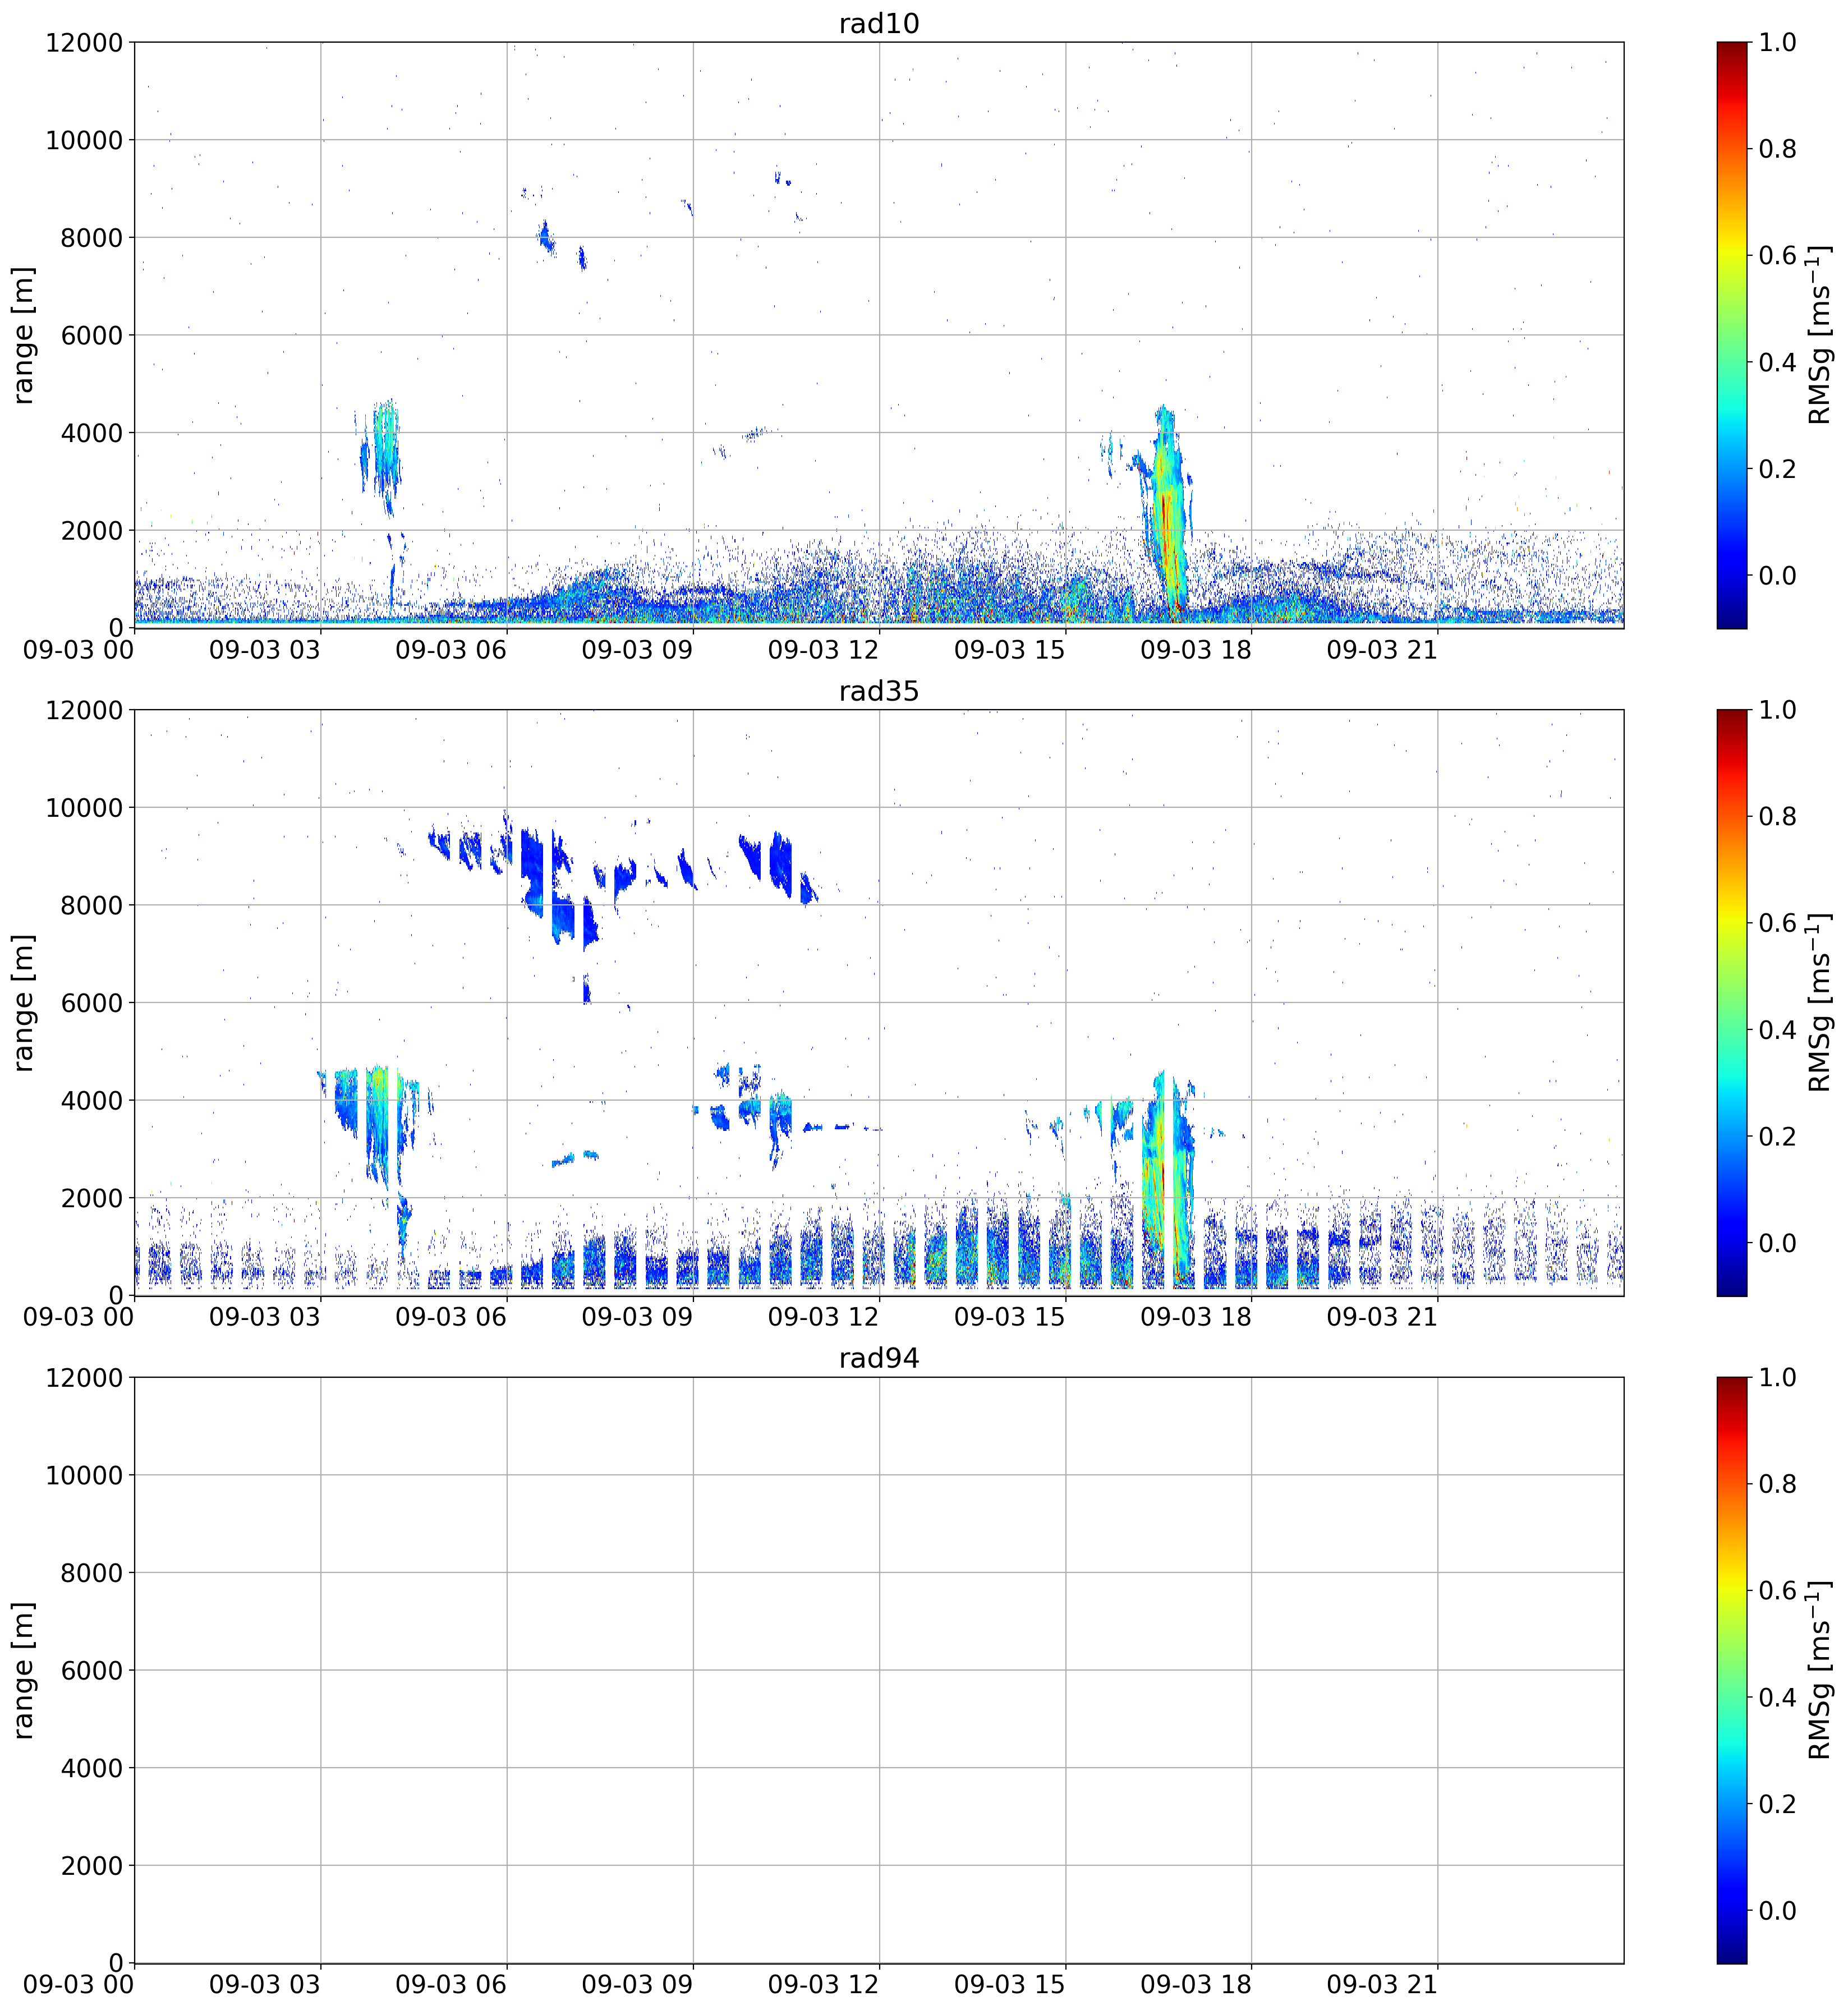Select the rad35 plot's "range [m]" axis label
Image resolution: width=1848 pixels, height=2010 pixels.
coord(23,1003)
